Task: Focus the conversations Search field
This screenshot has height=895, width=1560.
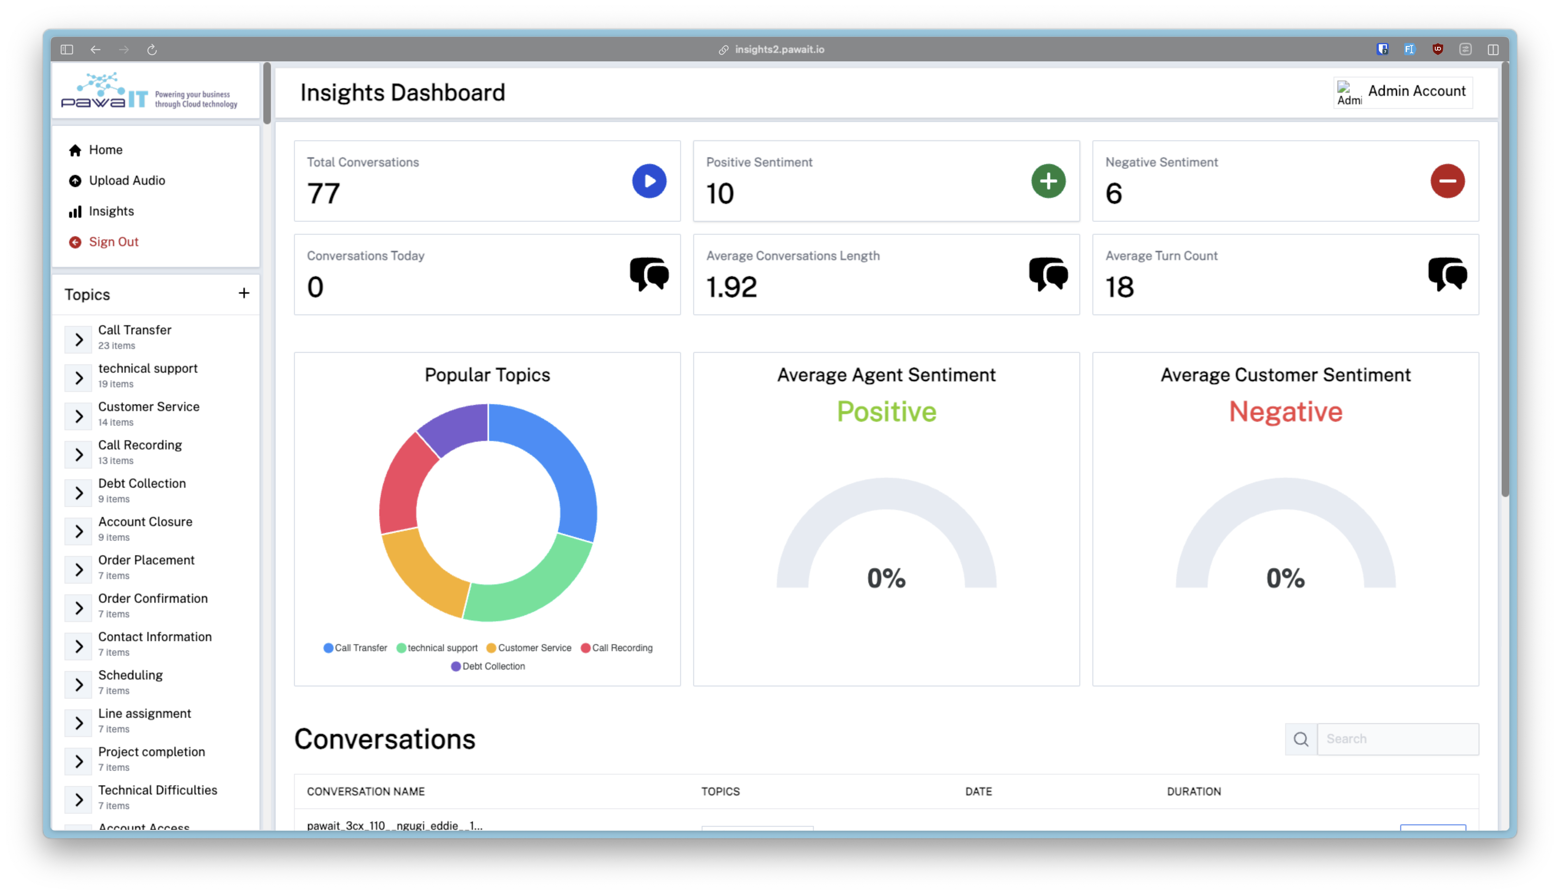Action: [1398, 739]
